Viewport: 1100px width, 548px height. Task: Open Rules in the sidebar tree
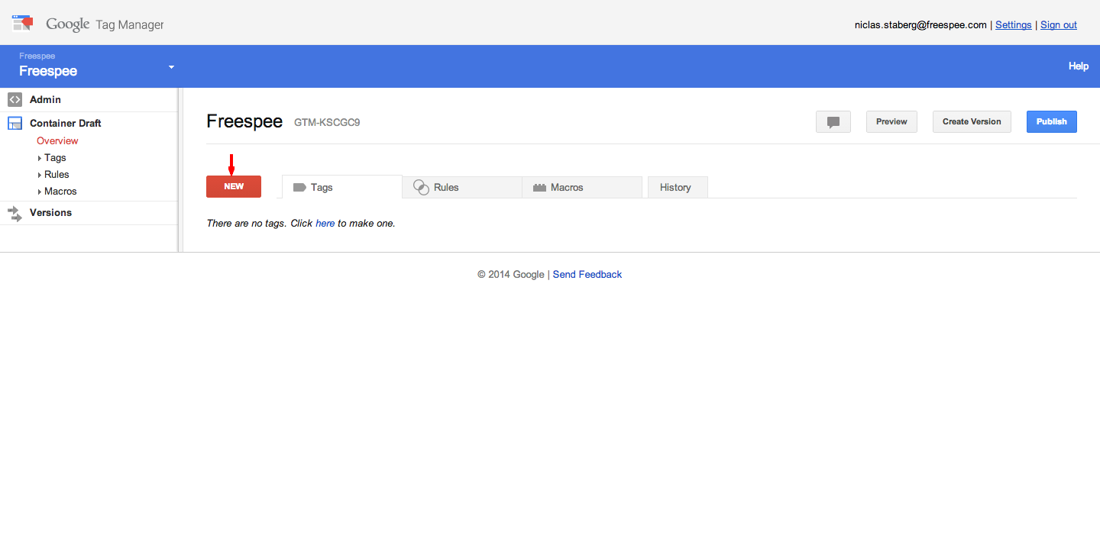57,175
